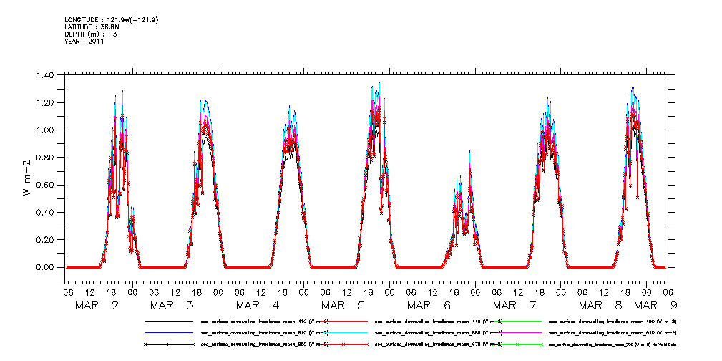Click the MAR 5 date label
This screenshot has height=361, width=722.
343,305
